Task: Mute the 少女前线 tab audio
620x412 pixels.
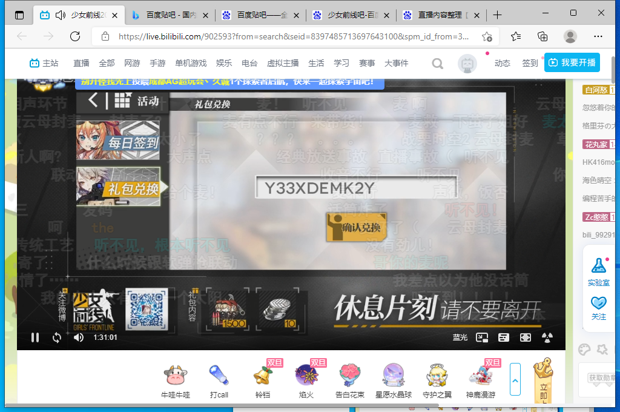Action: pyautogui.click(x=60, y=15)
